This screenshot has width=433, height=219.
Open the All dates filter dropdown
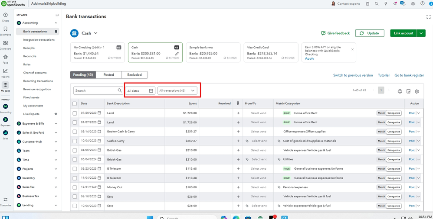[x=140, y=91]
